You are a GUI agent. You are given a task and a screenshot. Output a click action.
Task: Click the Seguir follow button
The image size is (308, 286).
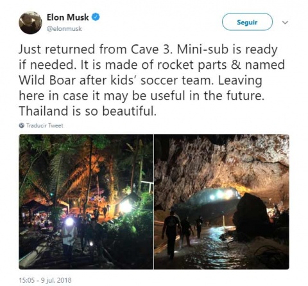(247, 22)
